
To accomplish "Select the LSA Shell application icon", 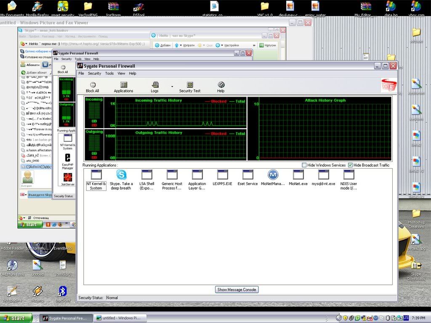I will point(147,180).
